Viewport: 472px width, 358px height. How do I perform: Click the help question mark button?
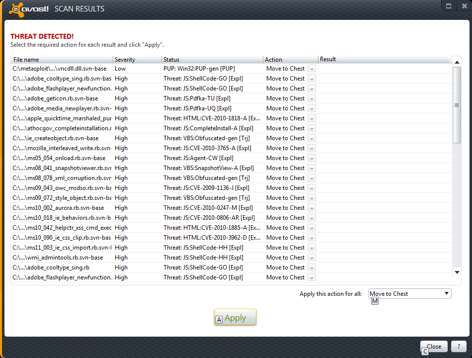click(459, 346)
